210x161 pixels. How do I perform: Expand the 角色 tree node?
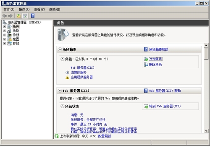coord(5,26)
